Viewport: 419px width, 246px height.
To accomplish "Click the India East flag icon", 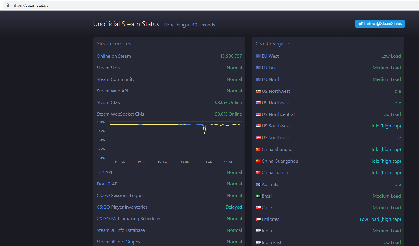I will pyautogui.click(x=258, y=243).
